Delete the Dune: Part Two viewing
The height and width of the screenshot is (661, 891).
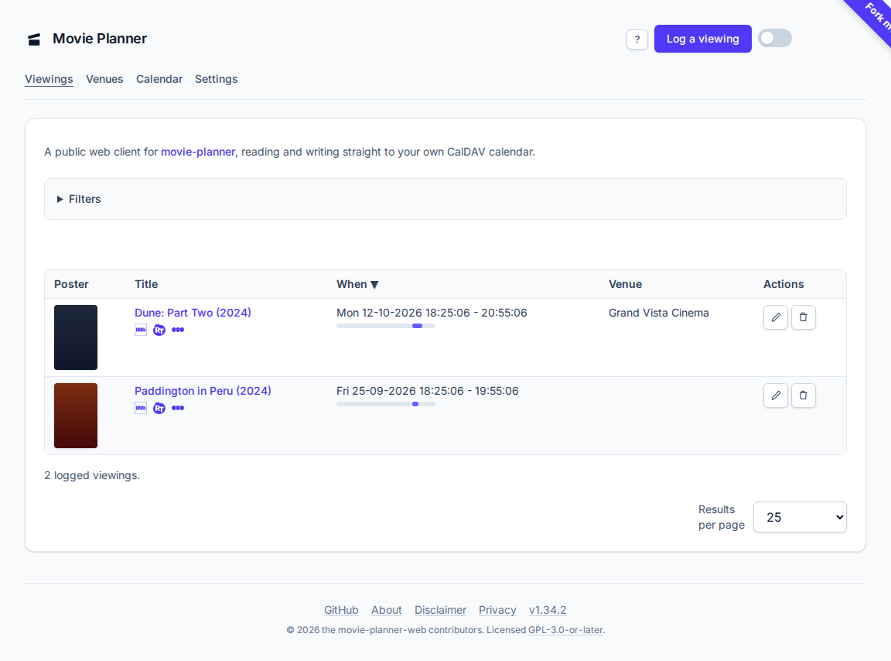(804, 317)
